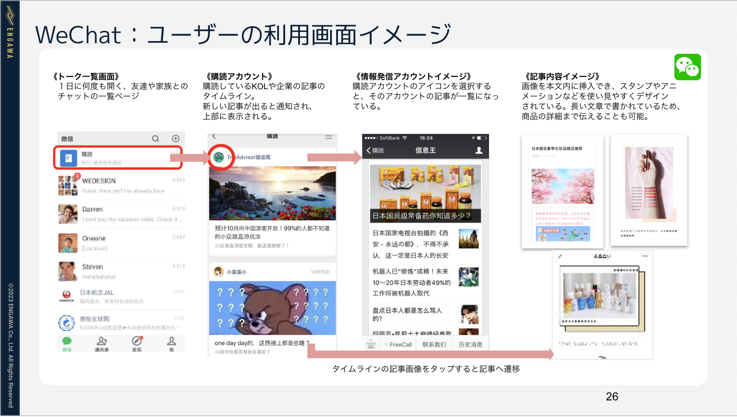Open the 历史消息 history menu
The width and height of the screenshot is (737, 417).
tap(470, 345)
